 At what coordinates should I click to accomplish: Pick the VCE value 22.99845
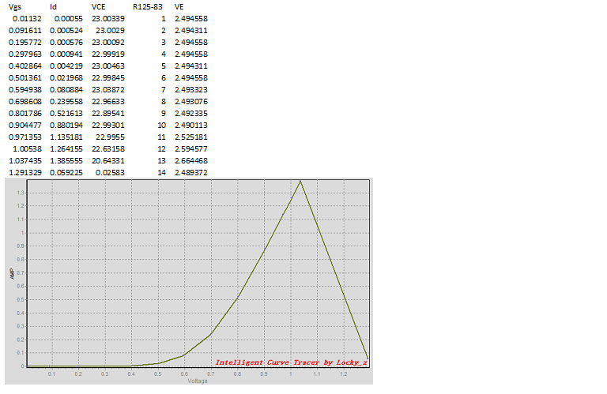108,77
